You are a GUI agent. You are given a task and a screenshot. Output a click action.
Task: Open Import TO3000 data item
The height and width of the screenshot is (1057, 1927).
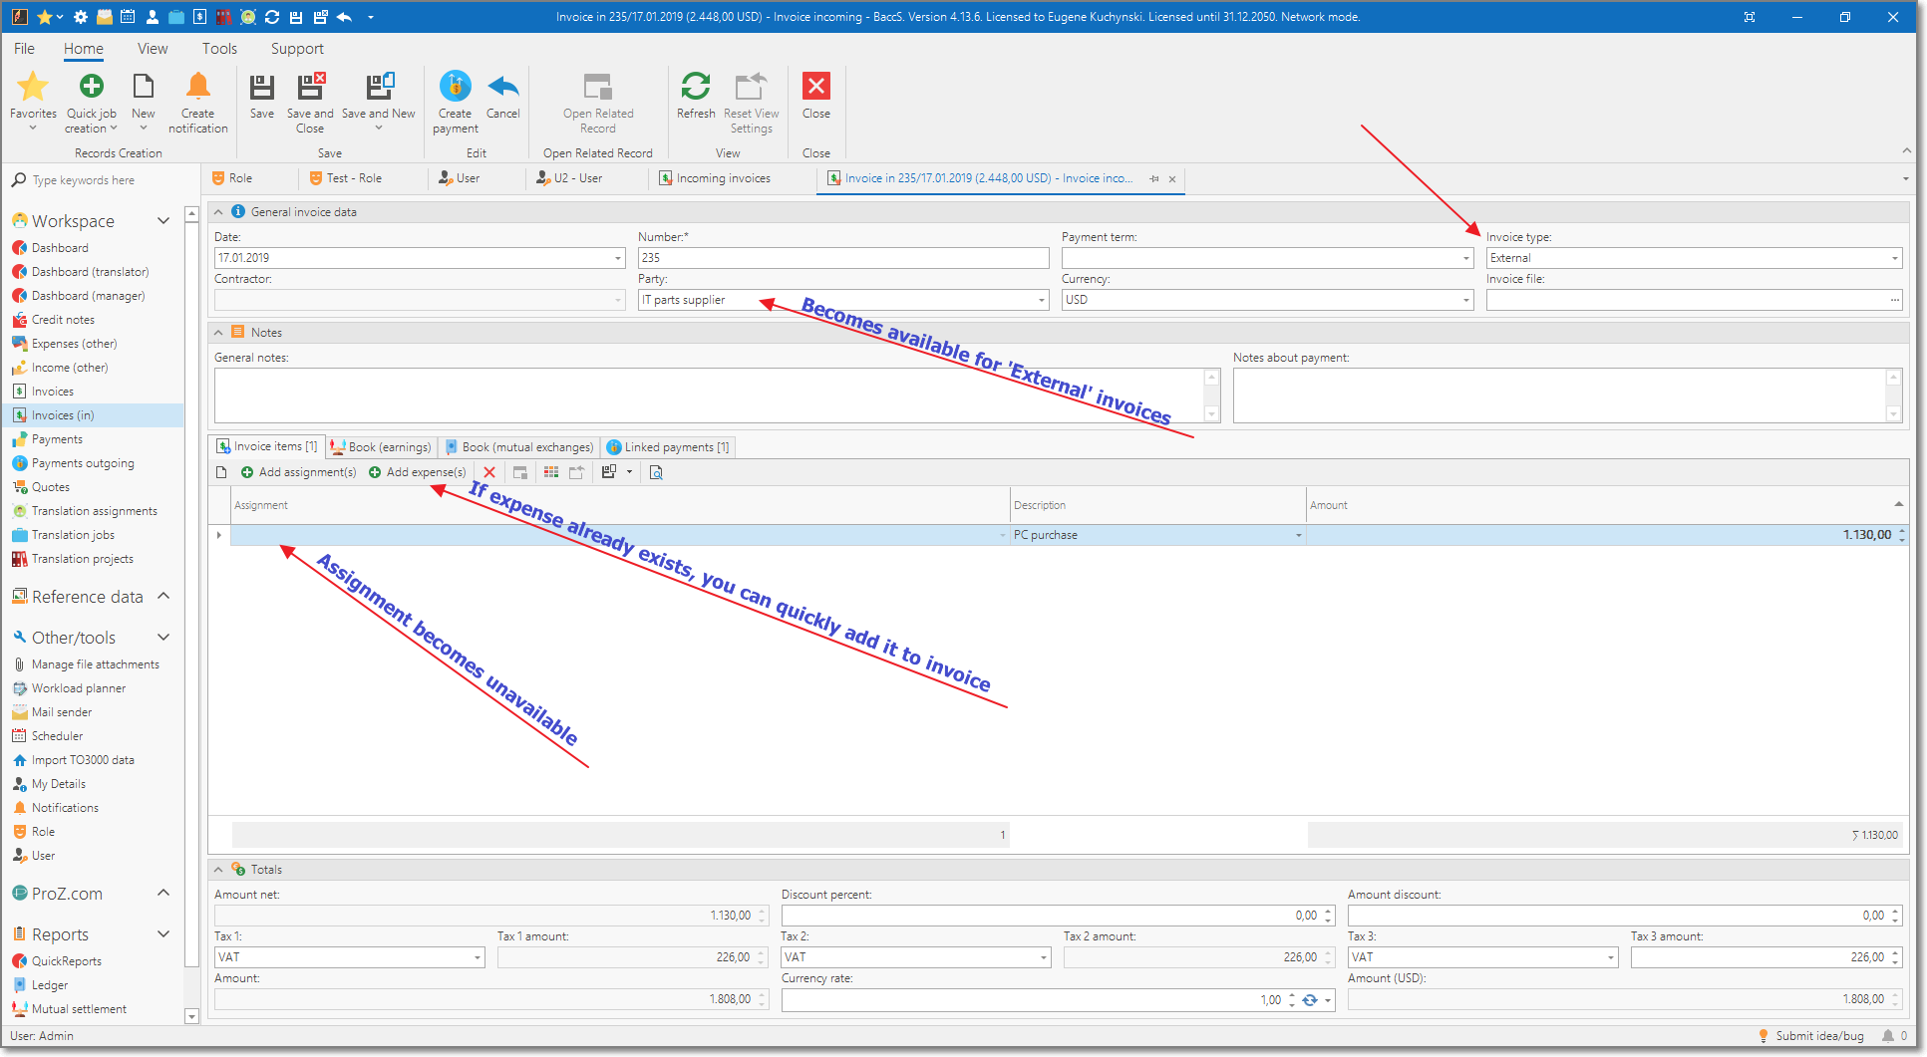coord(83,760)
